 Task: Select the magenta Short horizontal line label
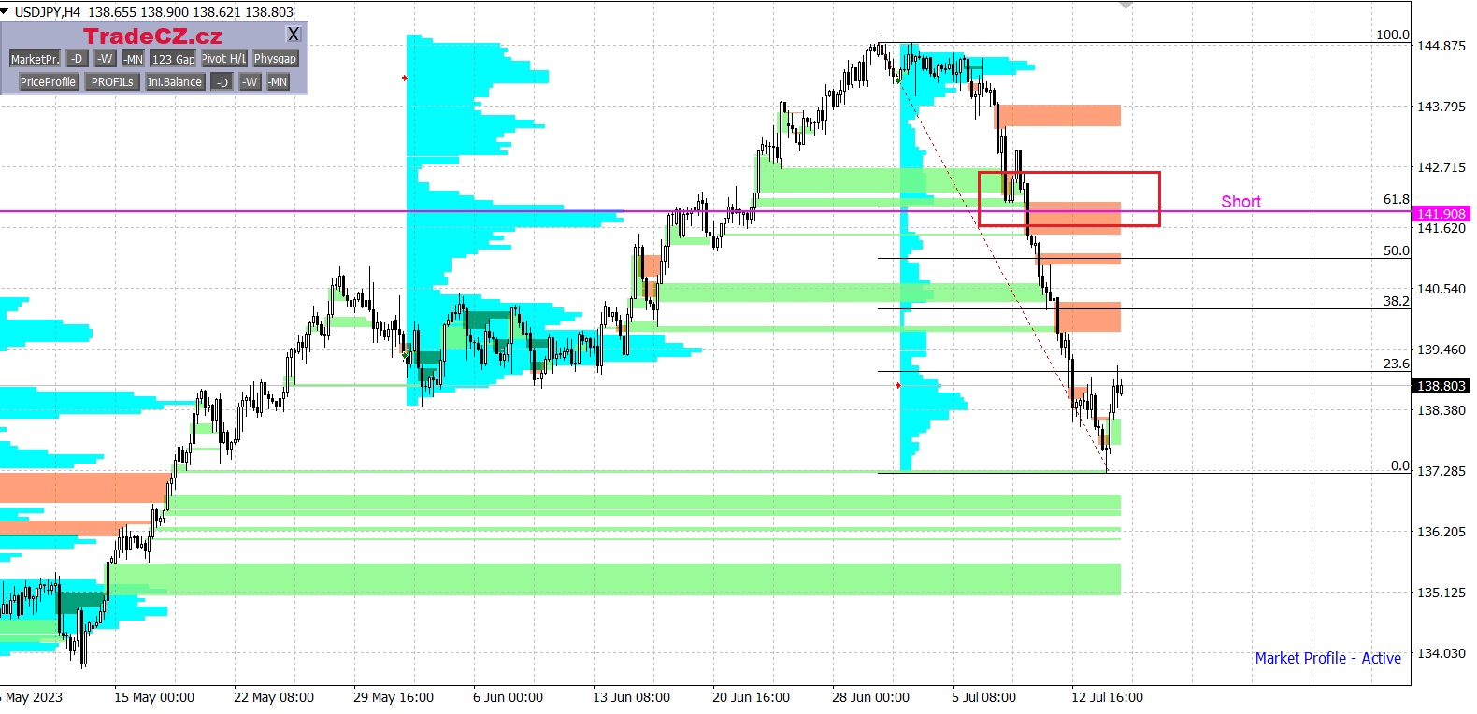[1240, 201]
